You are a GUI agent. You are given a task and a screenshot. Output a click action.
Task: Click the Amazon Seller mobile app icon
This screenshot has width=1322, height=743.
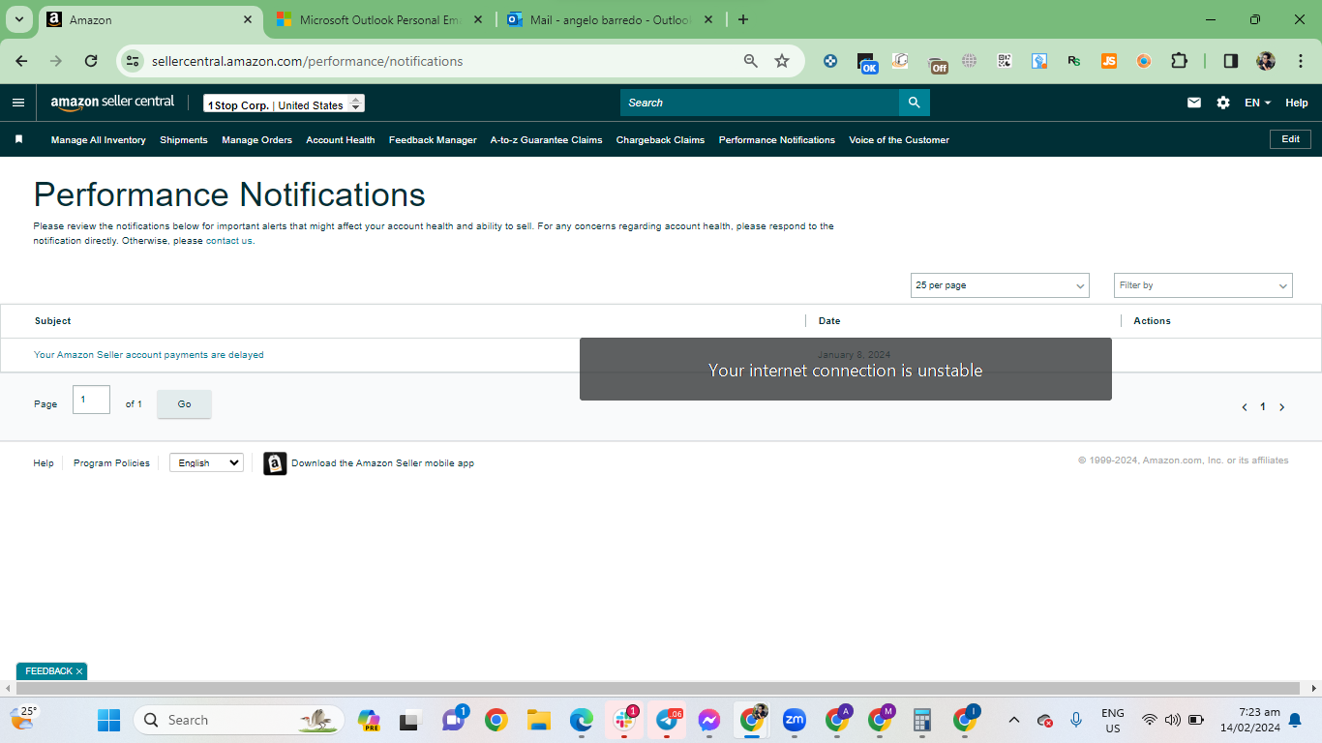[275, 463]
